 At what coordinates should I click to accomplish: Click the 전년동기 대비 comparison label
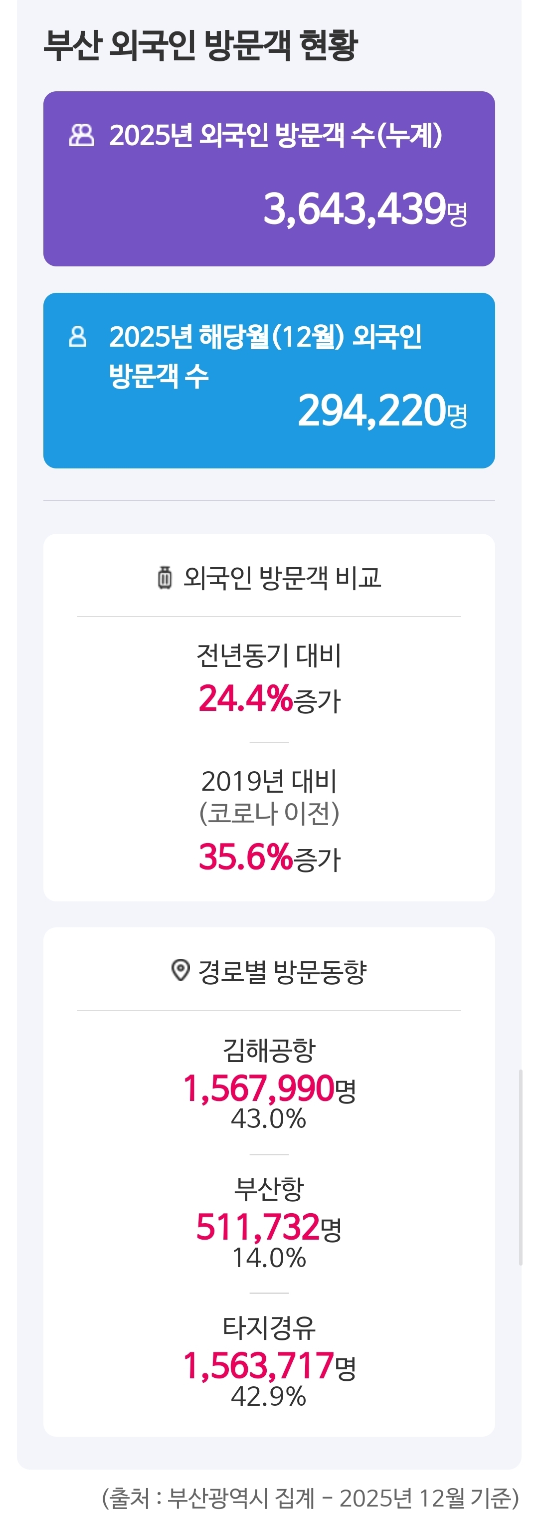pos(269,655)
